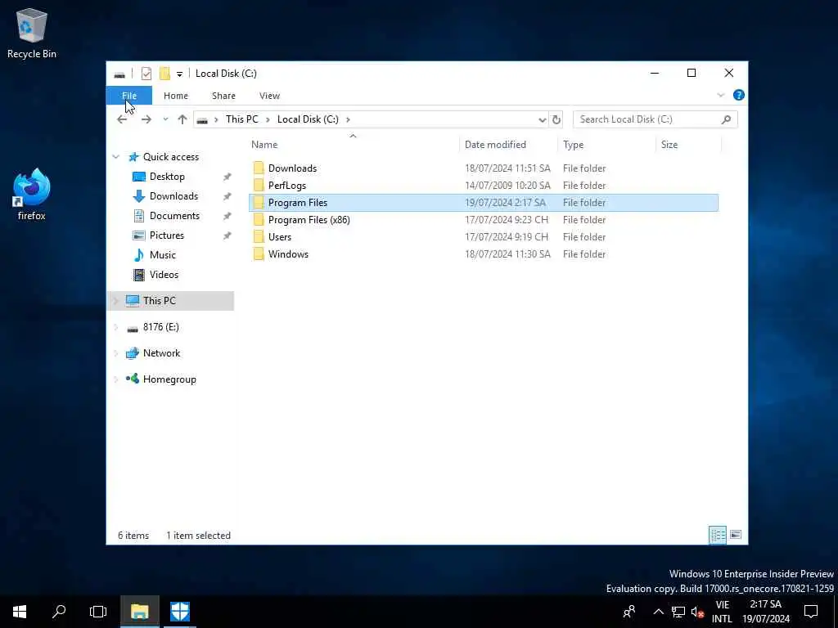Open taskbar Search

tap(59, 612)
